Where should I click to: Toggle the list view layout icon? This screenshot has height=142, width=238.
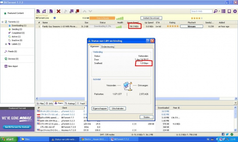pos(223,11)
